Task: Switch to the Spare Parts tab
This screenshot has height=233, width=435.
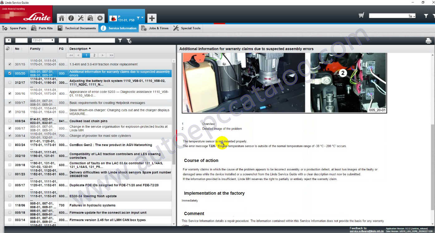Action: pyautogui.click(x=14, y=28)
